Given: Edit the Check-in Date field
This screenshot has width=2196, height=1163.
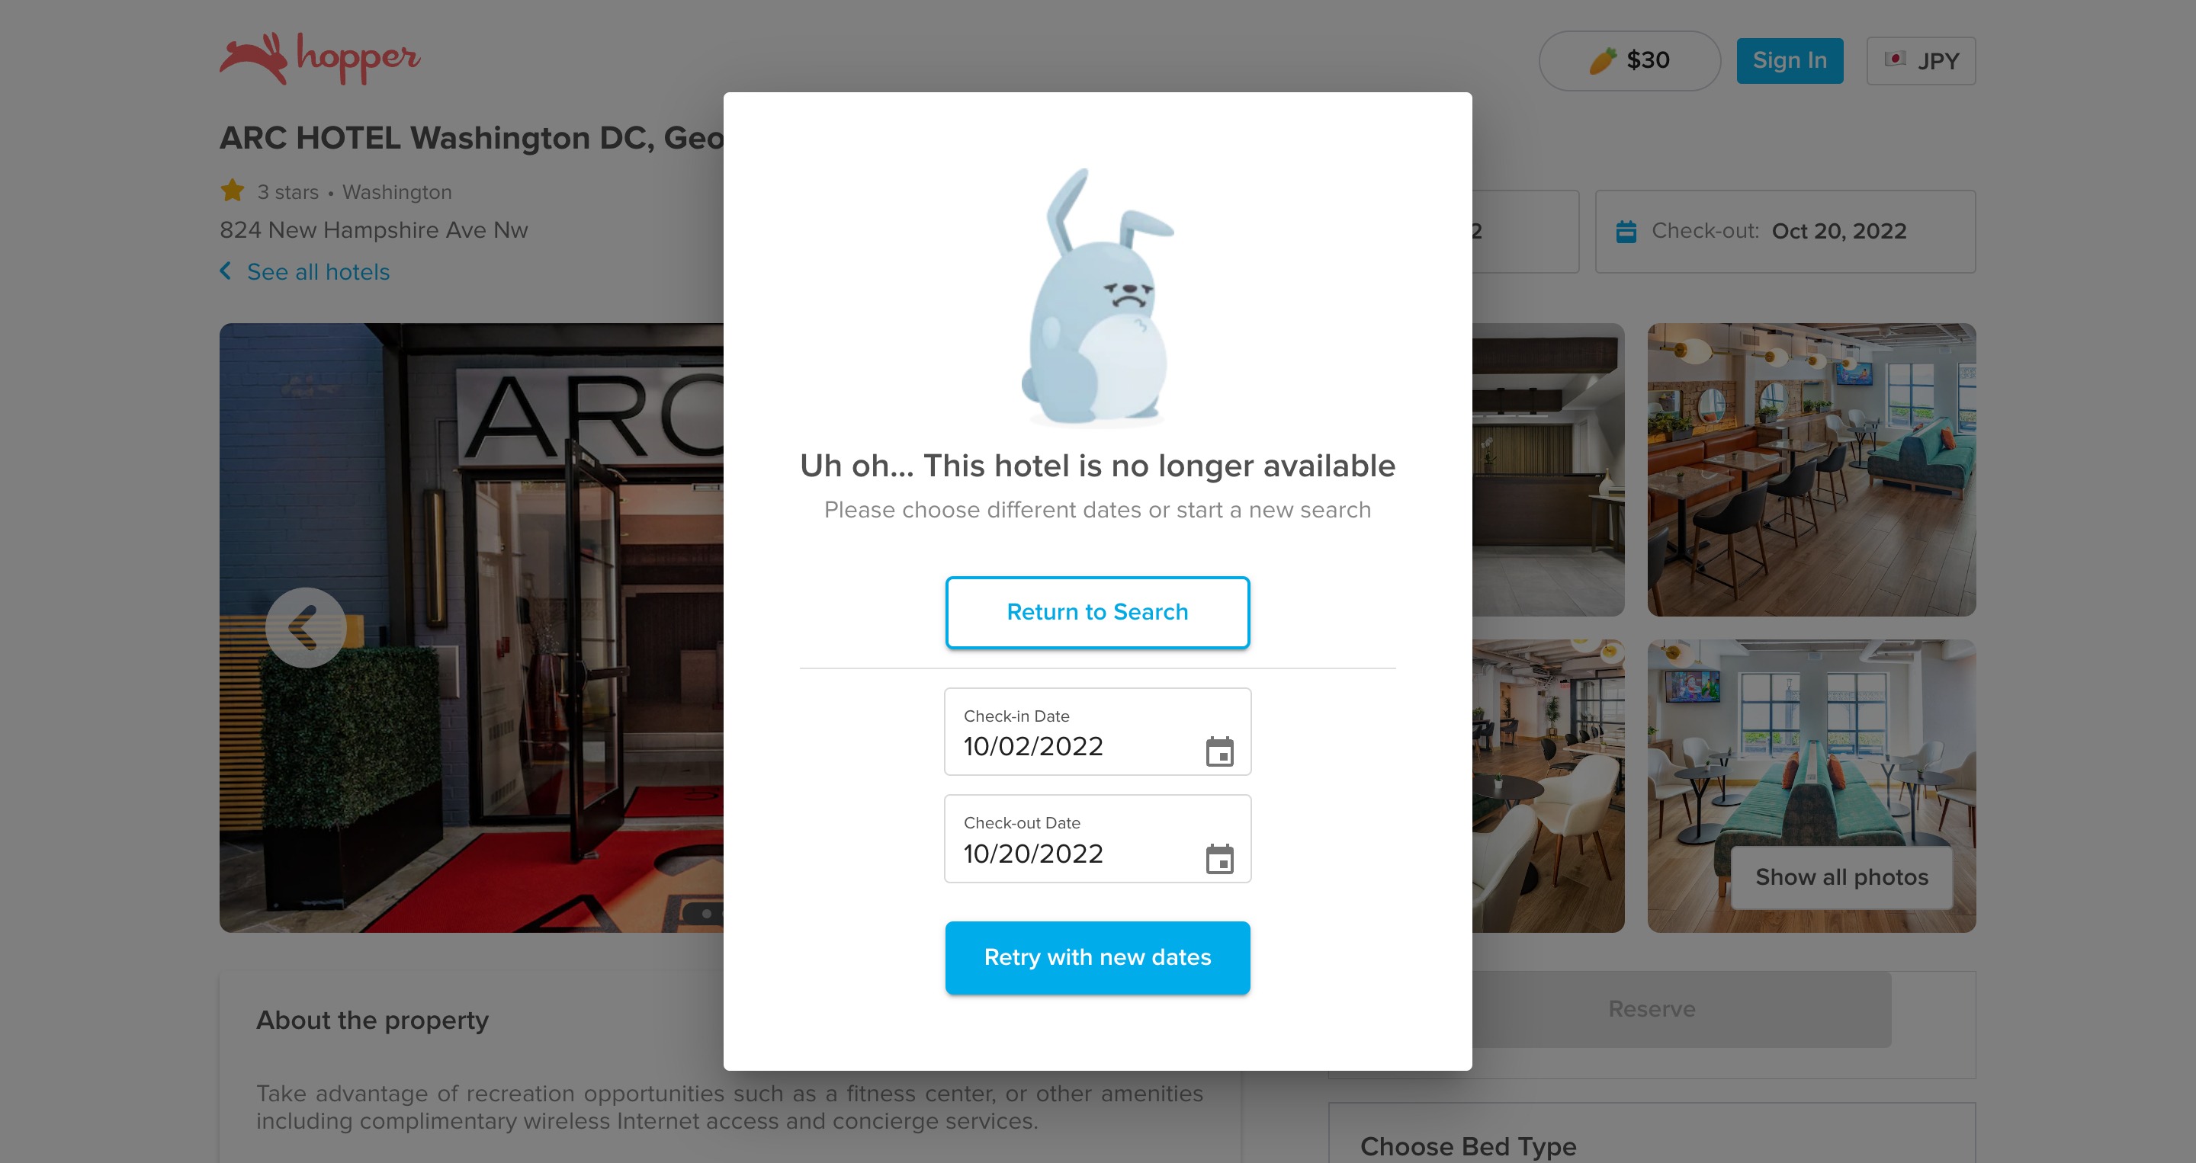Looking at the screenshot, I should click(x=1097, y=732).
